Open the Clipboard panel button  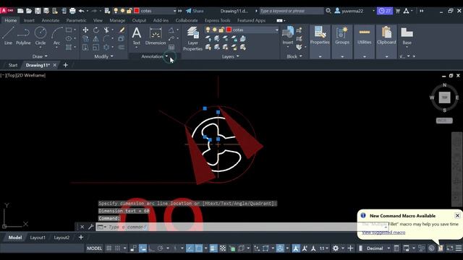[x=386, y=35]
